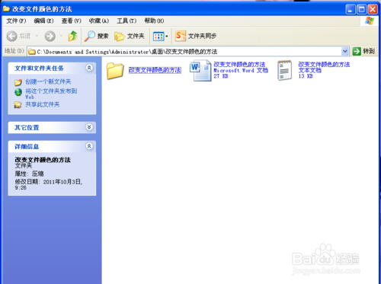
Task: Select the text document notepad icon
Action: pos(284,71)
